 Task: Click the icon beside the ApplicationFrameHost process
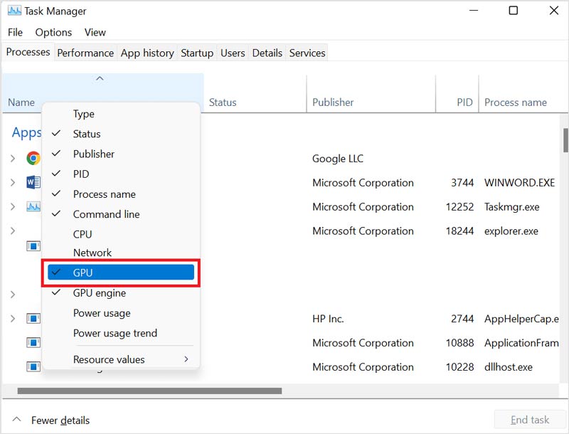pos(33,343)
